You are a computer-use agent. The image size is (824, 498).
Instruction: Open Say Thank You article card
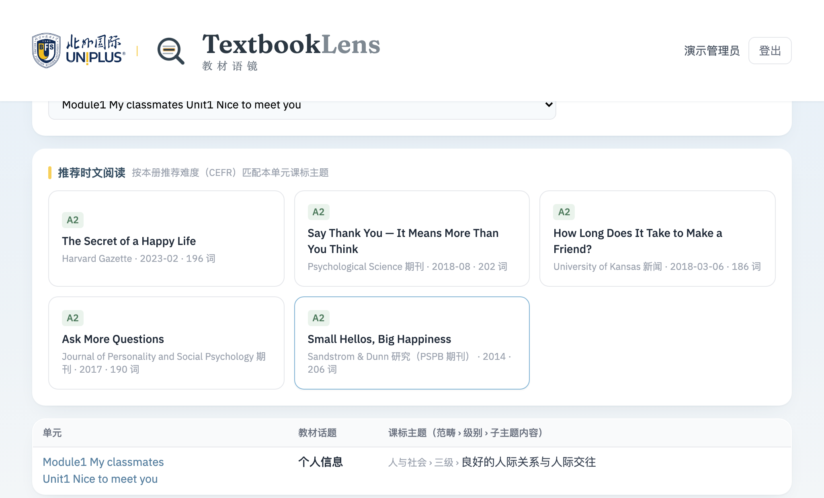[x=412, y=239]
